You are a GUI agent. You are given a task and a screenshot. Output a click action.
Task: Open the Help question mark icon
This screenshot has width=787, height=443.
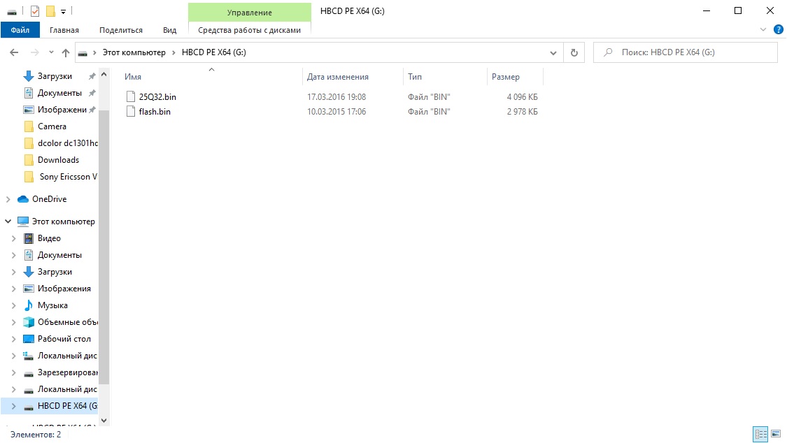point(778,30)
